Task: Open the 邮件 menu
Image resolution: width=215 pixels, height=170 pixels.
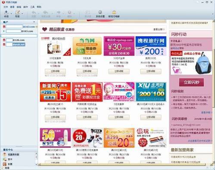Action: pos(25,7)
